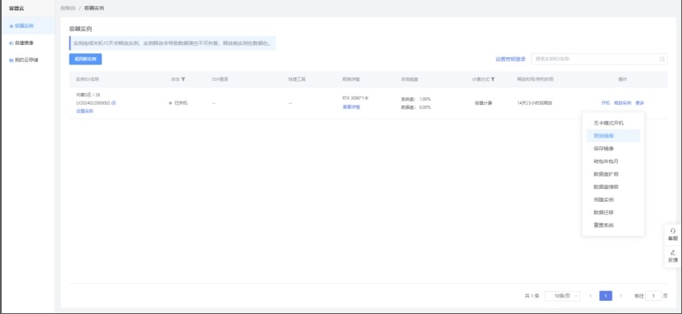Open 设置密钥登录 link
This screenshot has width=682, height=314.
coord(511,59)
